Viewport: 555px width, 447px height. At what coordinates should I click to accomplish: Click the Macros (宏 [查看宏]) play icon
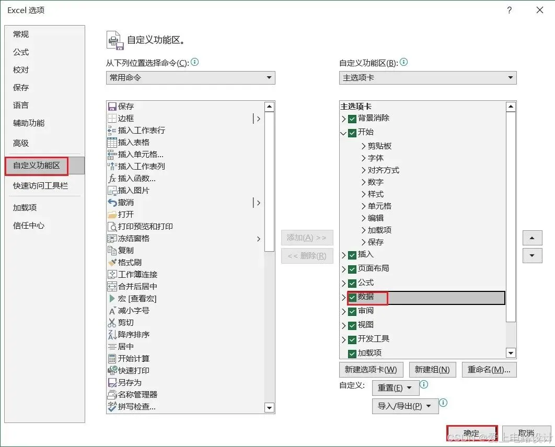pos(112,299)
